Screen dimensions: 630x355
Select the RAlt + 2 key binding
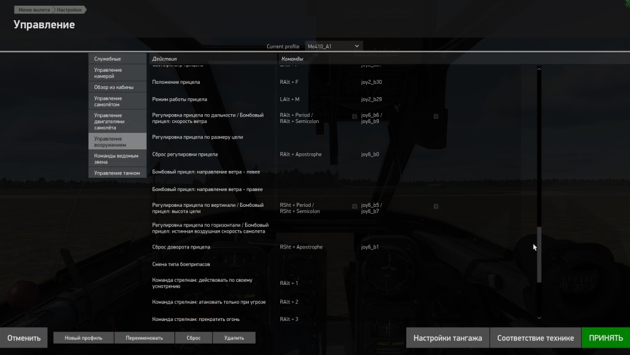[289, 302]
